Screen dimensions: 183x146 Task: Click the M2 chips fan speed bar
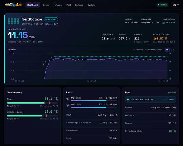(x=94, y=101)
